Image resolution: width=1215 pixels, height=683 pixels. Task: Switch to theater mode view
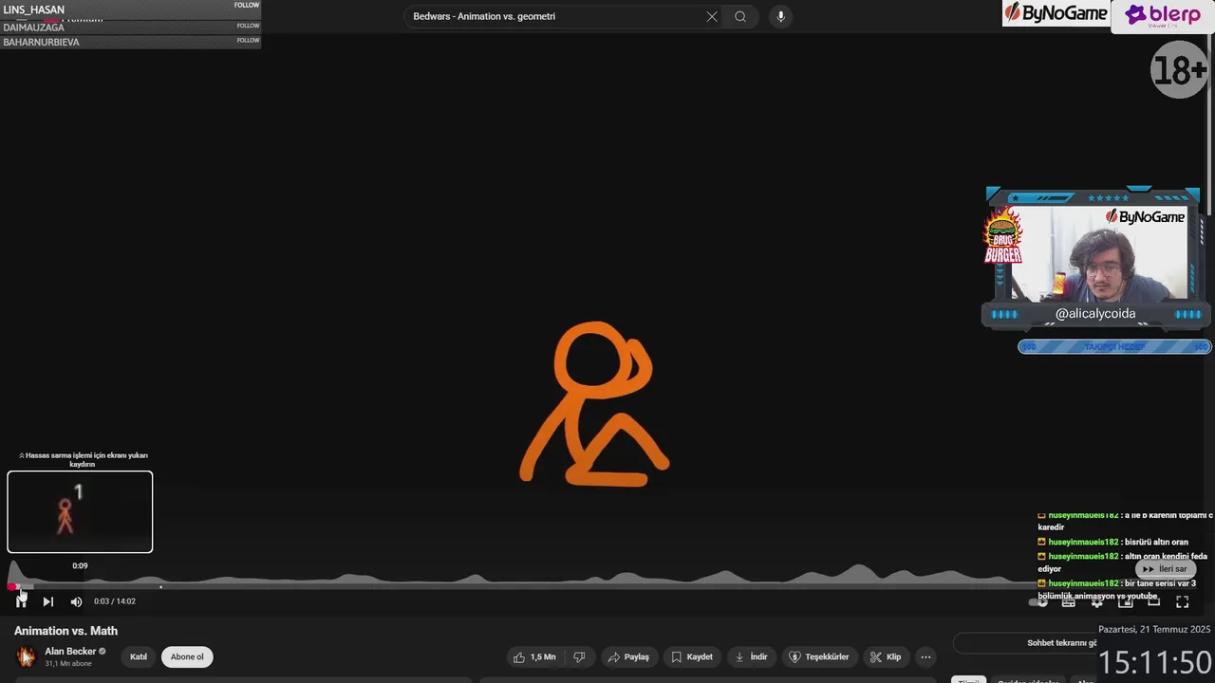pos(1154,601)
